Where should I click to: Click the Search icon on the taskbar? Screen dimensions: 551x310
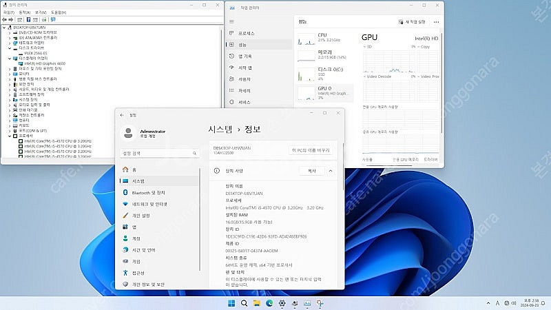pyautogui.click(x=244, y=303)
